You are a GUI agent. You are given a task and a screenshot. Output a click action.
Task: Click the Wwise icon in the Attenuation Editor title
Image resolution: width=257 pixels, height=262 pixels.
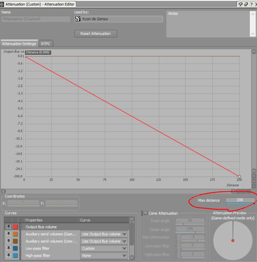[2, 4]
